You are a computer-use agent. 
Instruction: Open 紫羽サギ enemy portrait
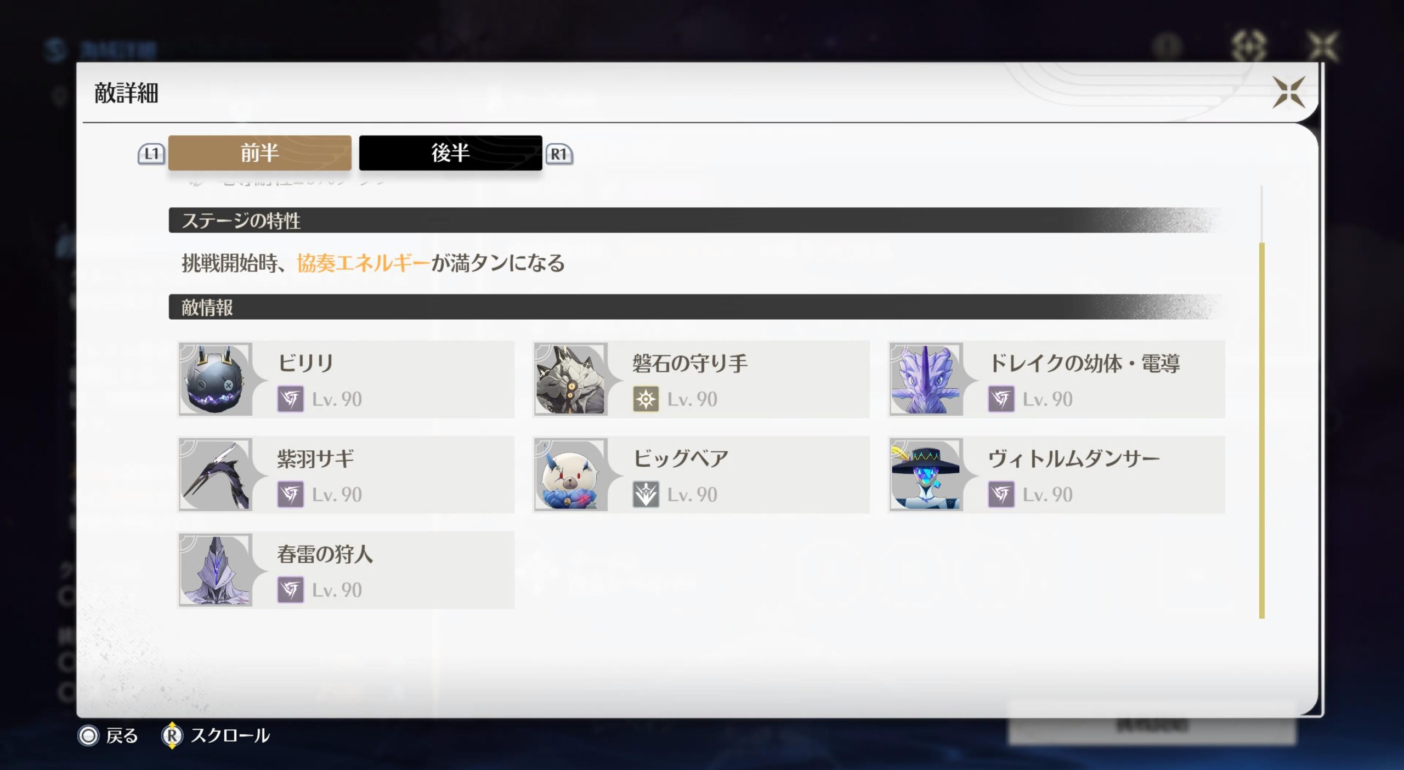[x=216, y=475]
